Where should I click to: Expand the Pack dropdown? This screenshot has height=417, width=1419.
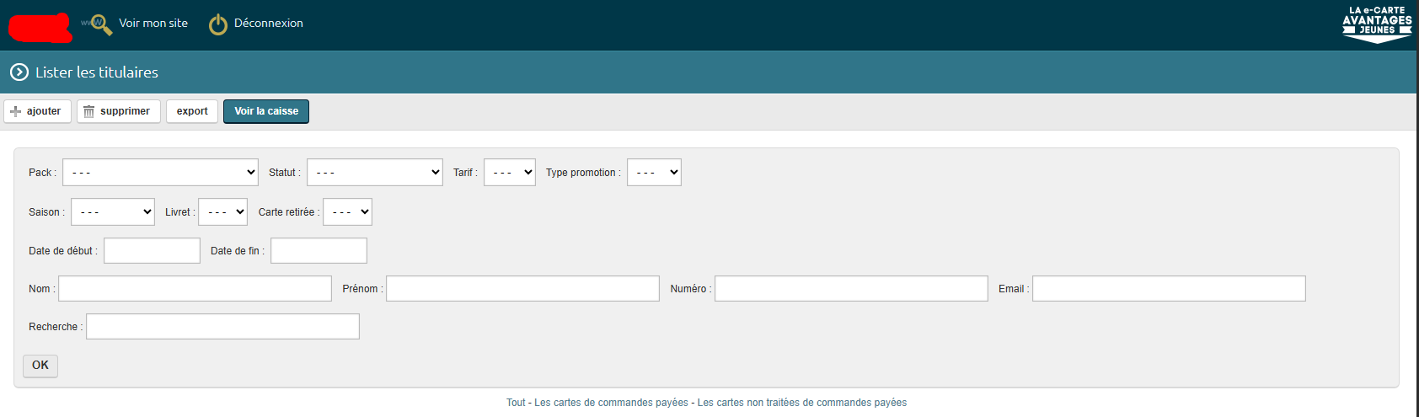click(160, 173)
